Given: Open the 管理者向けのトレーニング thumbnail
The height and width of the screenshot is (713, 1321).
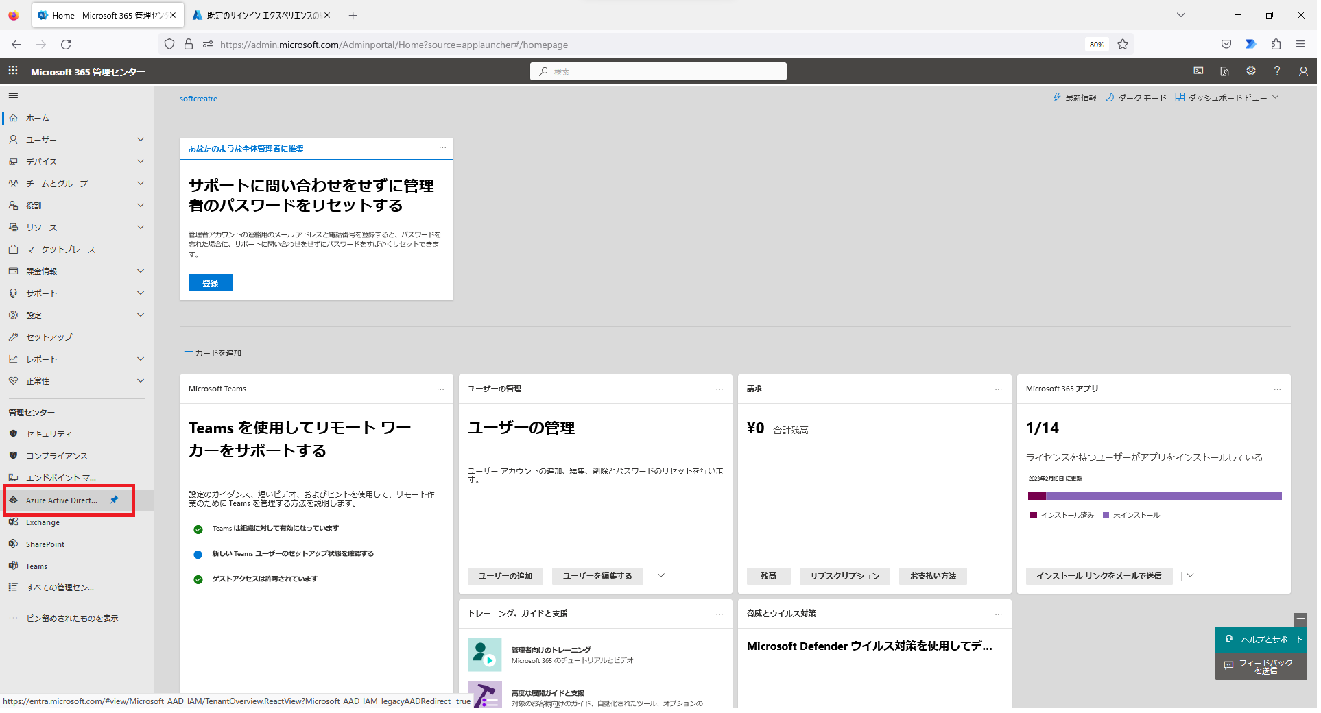Looking at the screenshot, I should coord(485,655).
